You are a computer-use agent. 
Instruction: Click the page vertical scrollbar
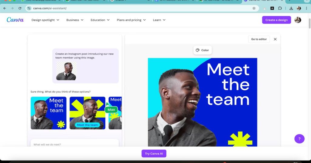coord(309,24)
